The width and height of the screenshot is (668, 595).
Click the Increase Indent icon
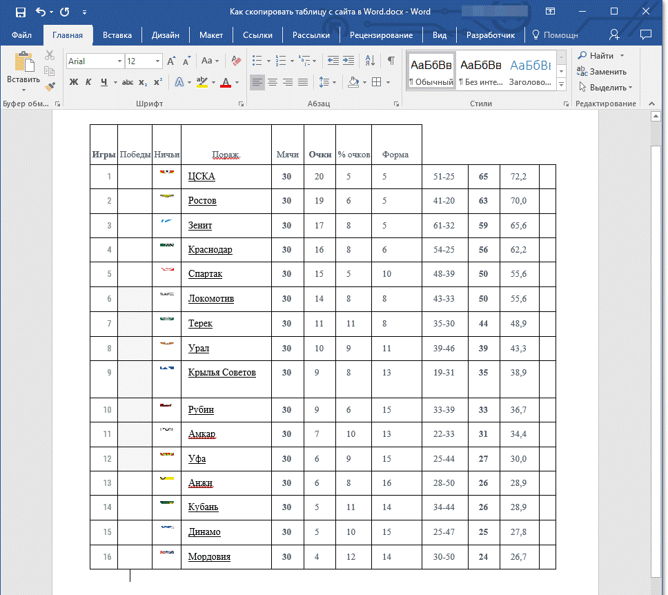(348, 61)
